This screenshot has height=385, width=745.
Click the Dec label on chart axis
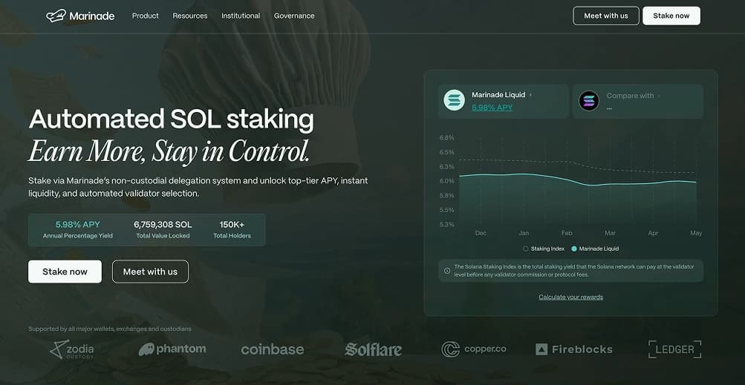point(481,233)
